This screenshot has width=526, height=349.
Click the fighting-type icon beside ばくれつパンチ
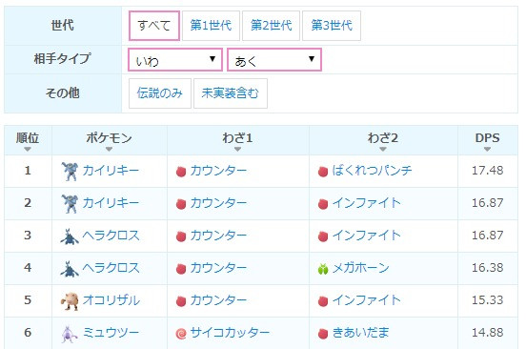point(323,172)
